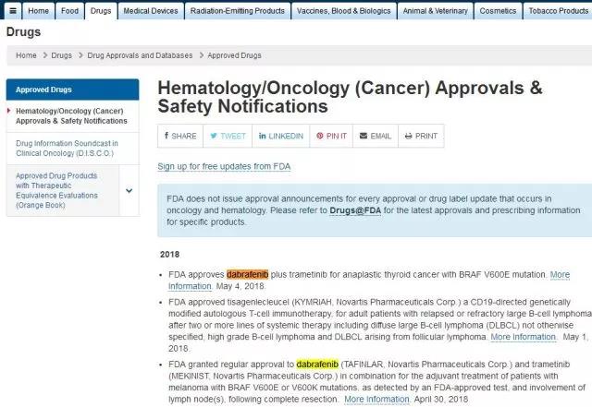
Task: Open Approved Drug Products Orange Book link
Action: [56, 190]
